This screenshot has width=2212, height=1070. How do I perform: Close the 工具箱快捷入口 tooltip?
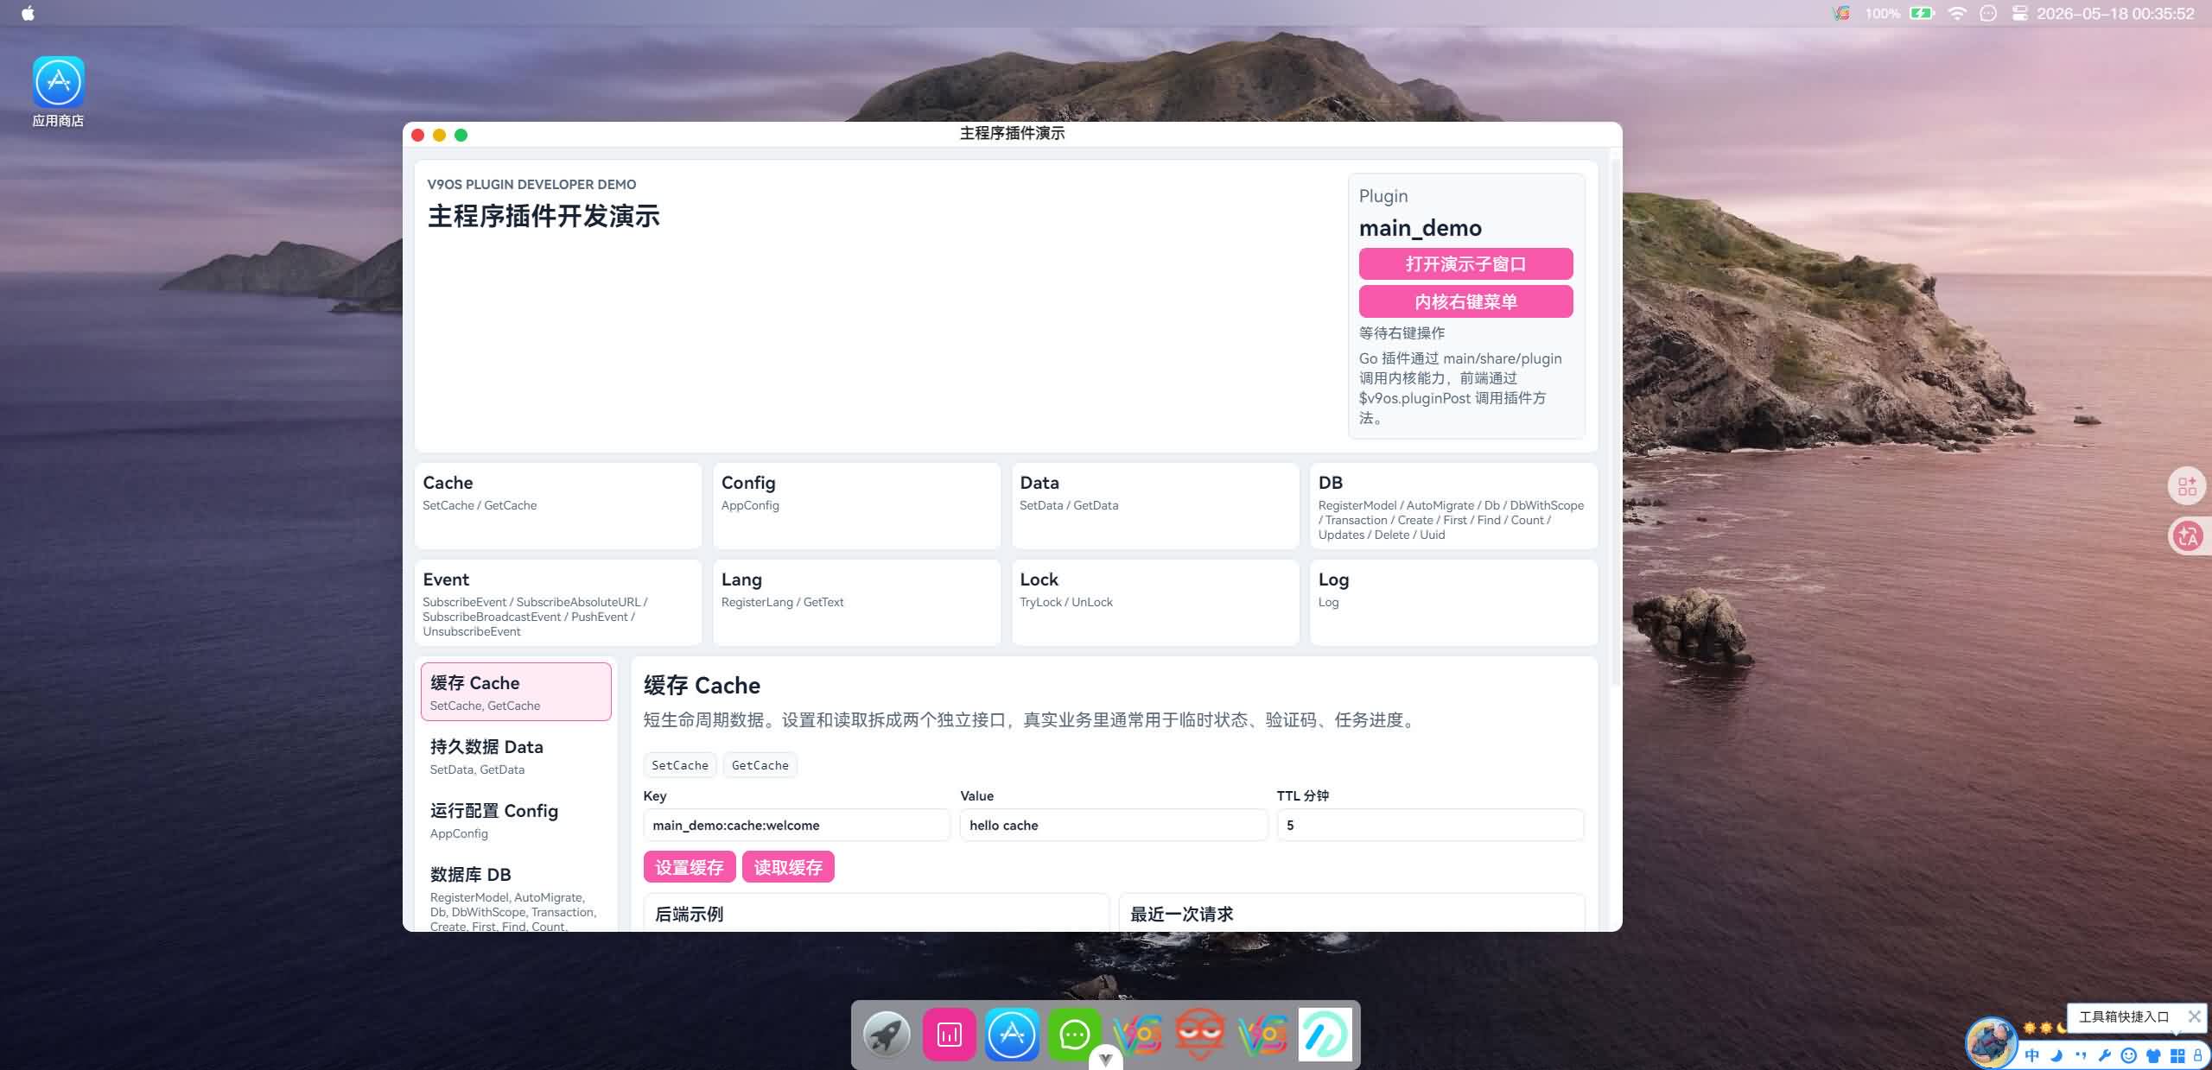pos(2194,1016)
